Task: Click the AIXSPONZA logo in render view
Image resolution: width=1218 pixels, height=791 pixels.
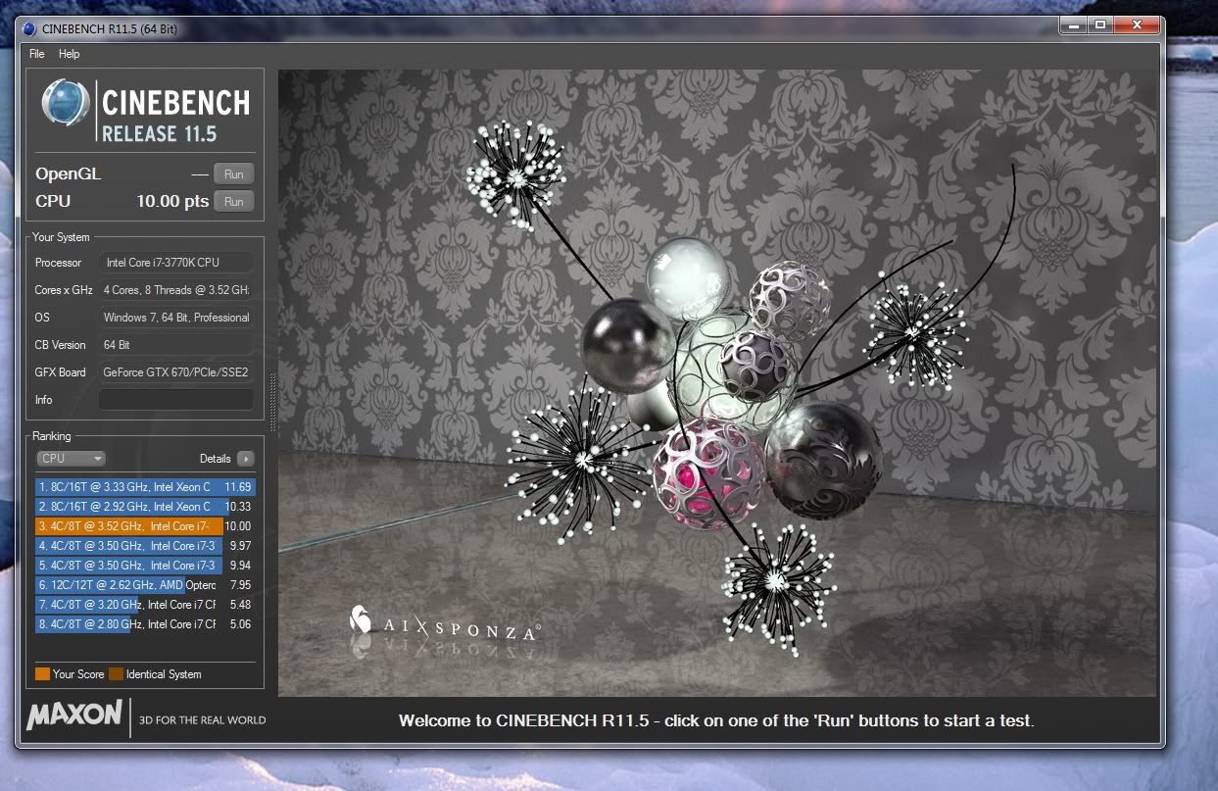Action: (444, 622)
